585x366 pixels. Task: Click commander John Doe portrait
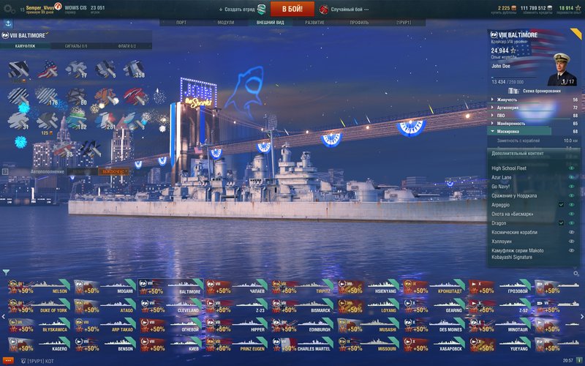tap(562, 70)
